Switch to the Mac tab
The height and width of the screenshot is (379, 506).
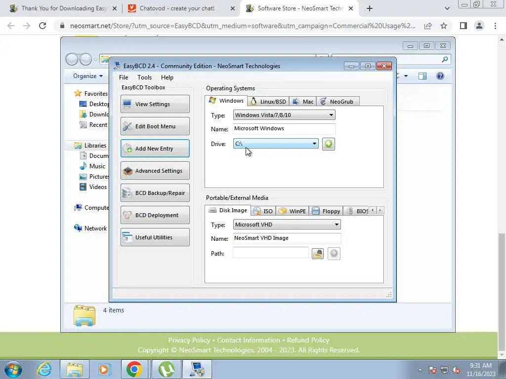(303, 102)
